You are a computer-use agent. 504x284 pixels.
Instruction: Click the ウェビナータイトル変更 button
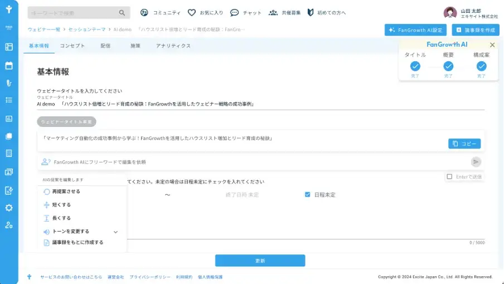(x=66, y=121)
